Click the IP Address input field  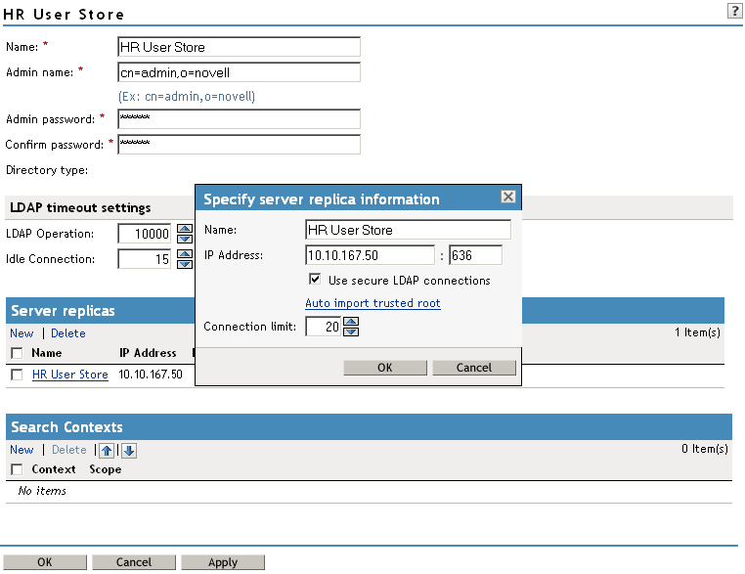370,255
